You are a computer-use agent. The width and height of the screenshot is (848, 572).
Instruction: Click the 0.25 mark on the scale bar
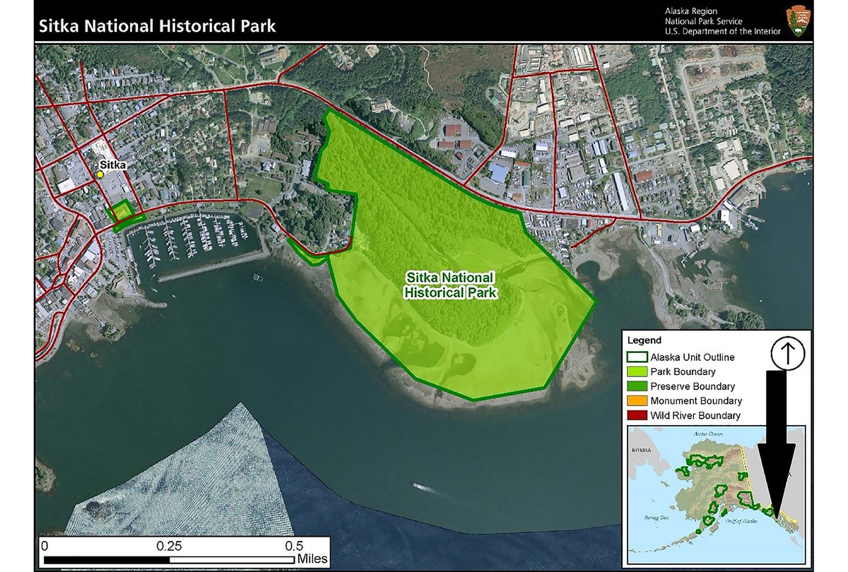pos(170,546)
